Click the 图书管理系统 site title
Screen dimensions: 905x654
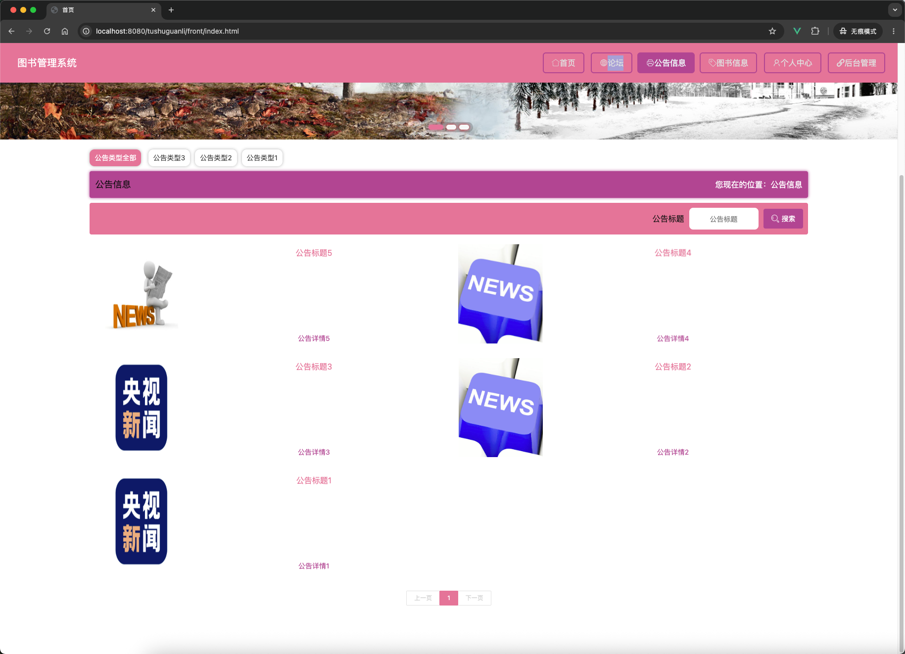[x=47, y=63]
